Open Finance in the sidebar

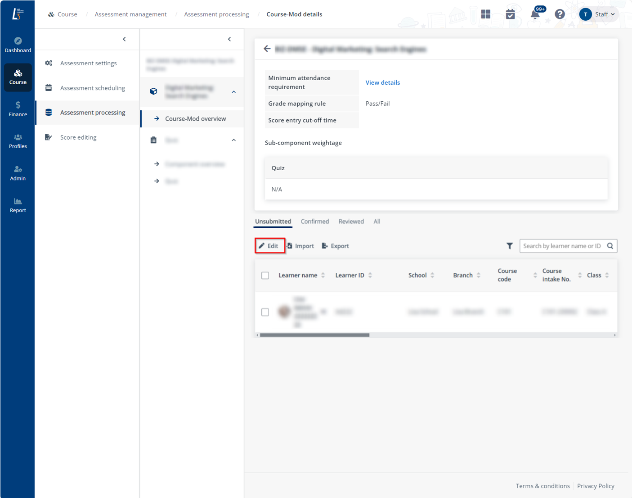pyautogui.click(x=18, y=109)
